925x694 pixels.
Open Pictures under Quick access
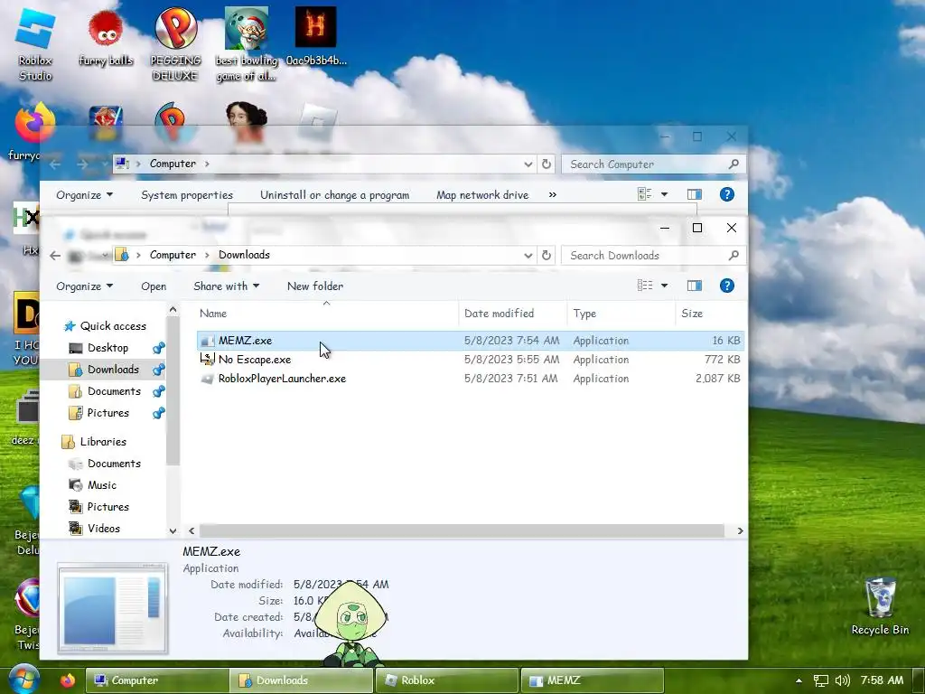pyautogui.click(x=108, y=413)
